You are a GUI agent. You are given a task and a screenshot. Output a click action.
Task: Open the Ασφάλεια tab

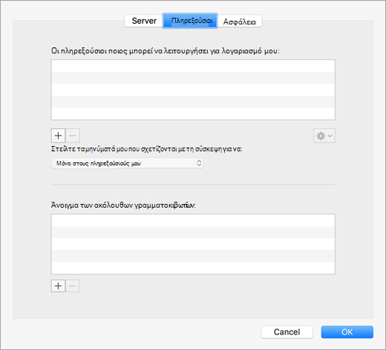point(240,22)
